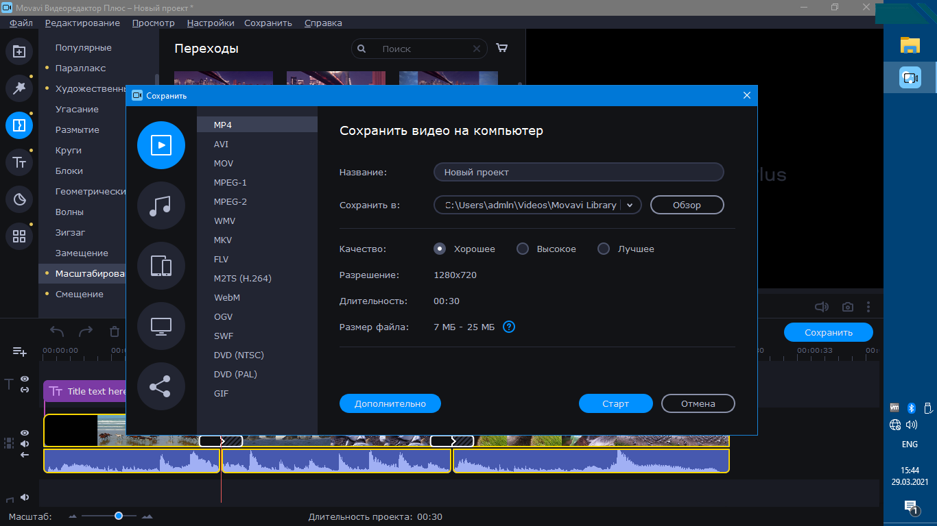Screen dimensions: 937x526
Task: Select the Хорошее quality radio button
Action: pyautogui.click(x=440, y=249)
